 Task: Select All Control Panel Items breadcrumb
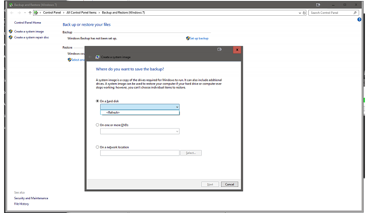click(81, 13)
